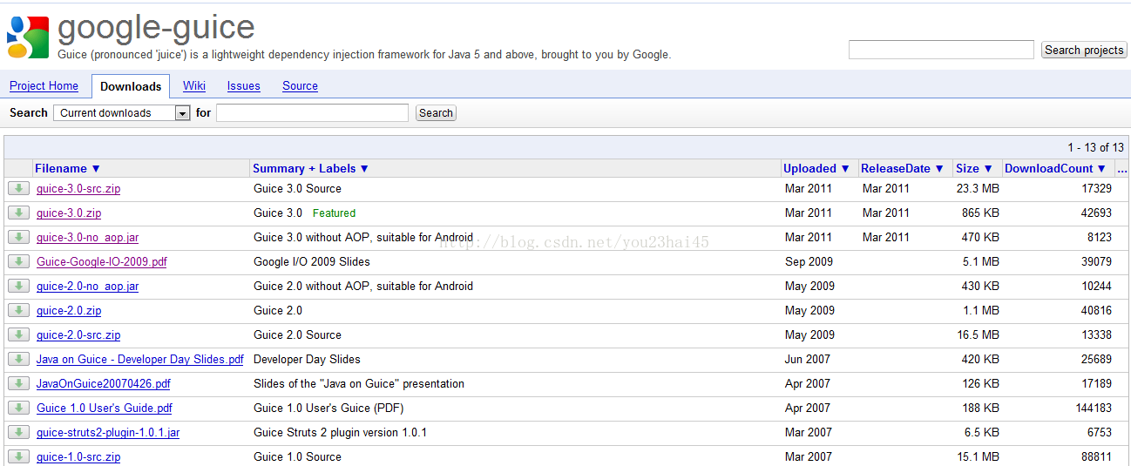Click the google-guice project title heading
1131x466 pixels.
156,27
